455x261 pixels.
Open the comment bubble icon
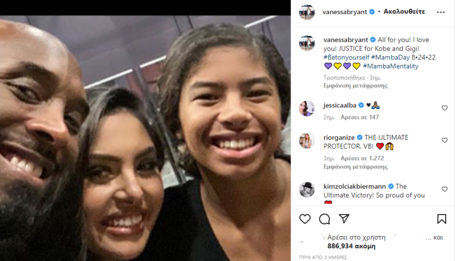(324, 219)
